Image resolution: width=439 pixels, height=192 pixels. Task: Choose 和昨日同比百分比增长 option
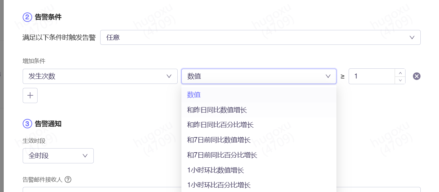point(259,125)
